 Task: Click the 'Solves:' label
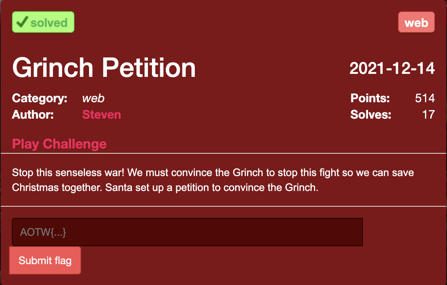click(x=371, y=114)
